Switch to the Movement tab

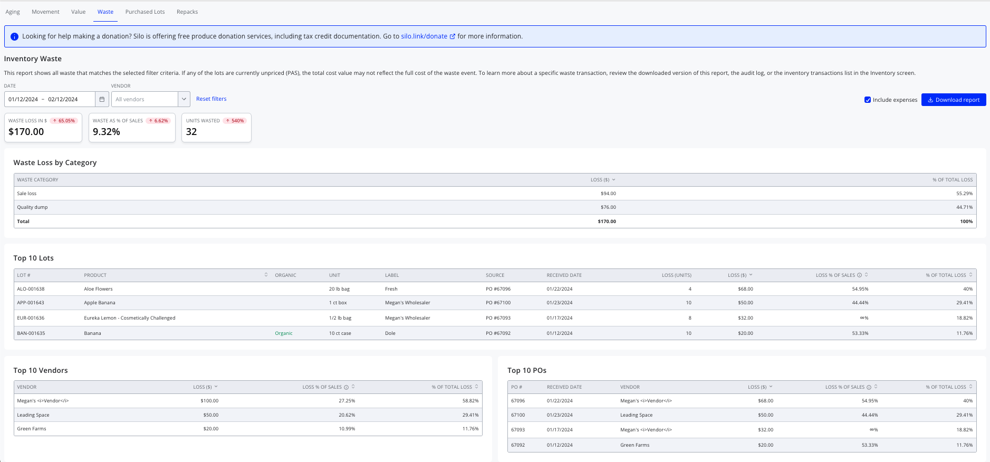[x=45, y=12]
